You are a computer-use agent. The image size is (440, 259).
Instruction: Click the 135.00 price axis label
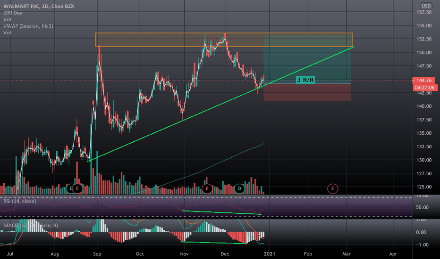pyautogui.click(x=424, y=133)
